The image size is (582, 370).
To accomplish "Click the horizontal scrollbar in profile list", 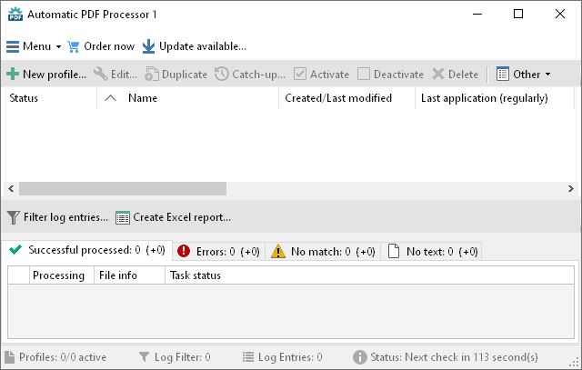I will tap(123, 188).
